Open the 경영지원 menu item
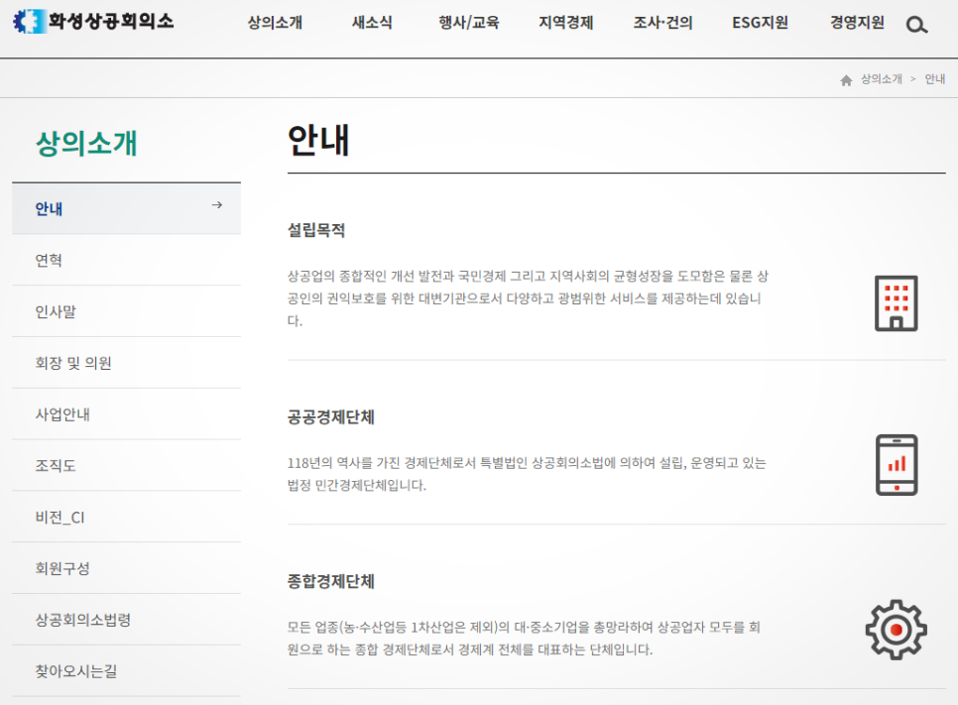 click(857, 23)
